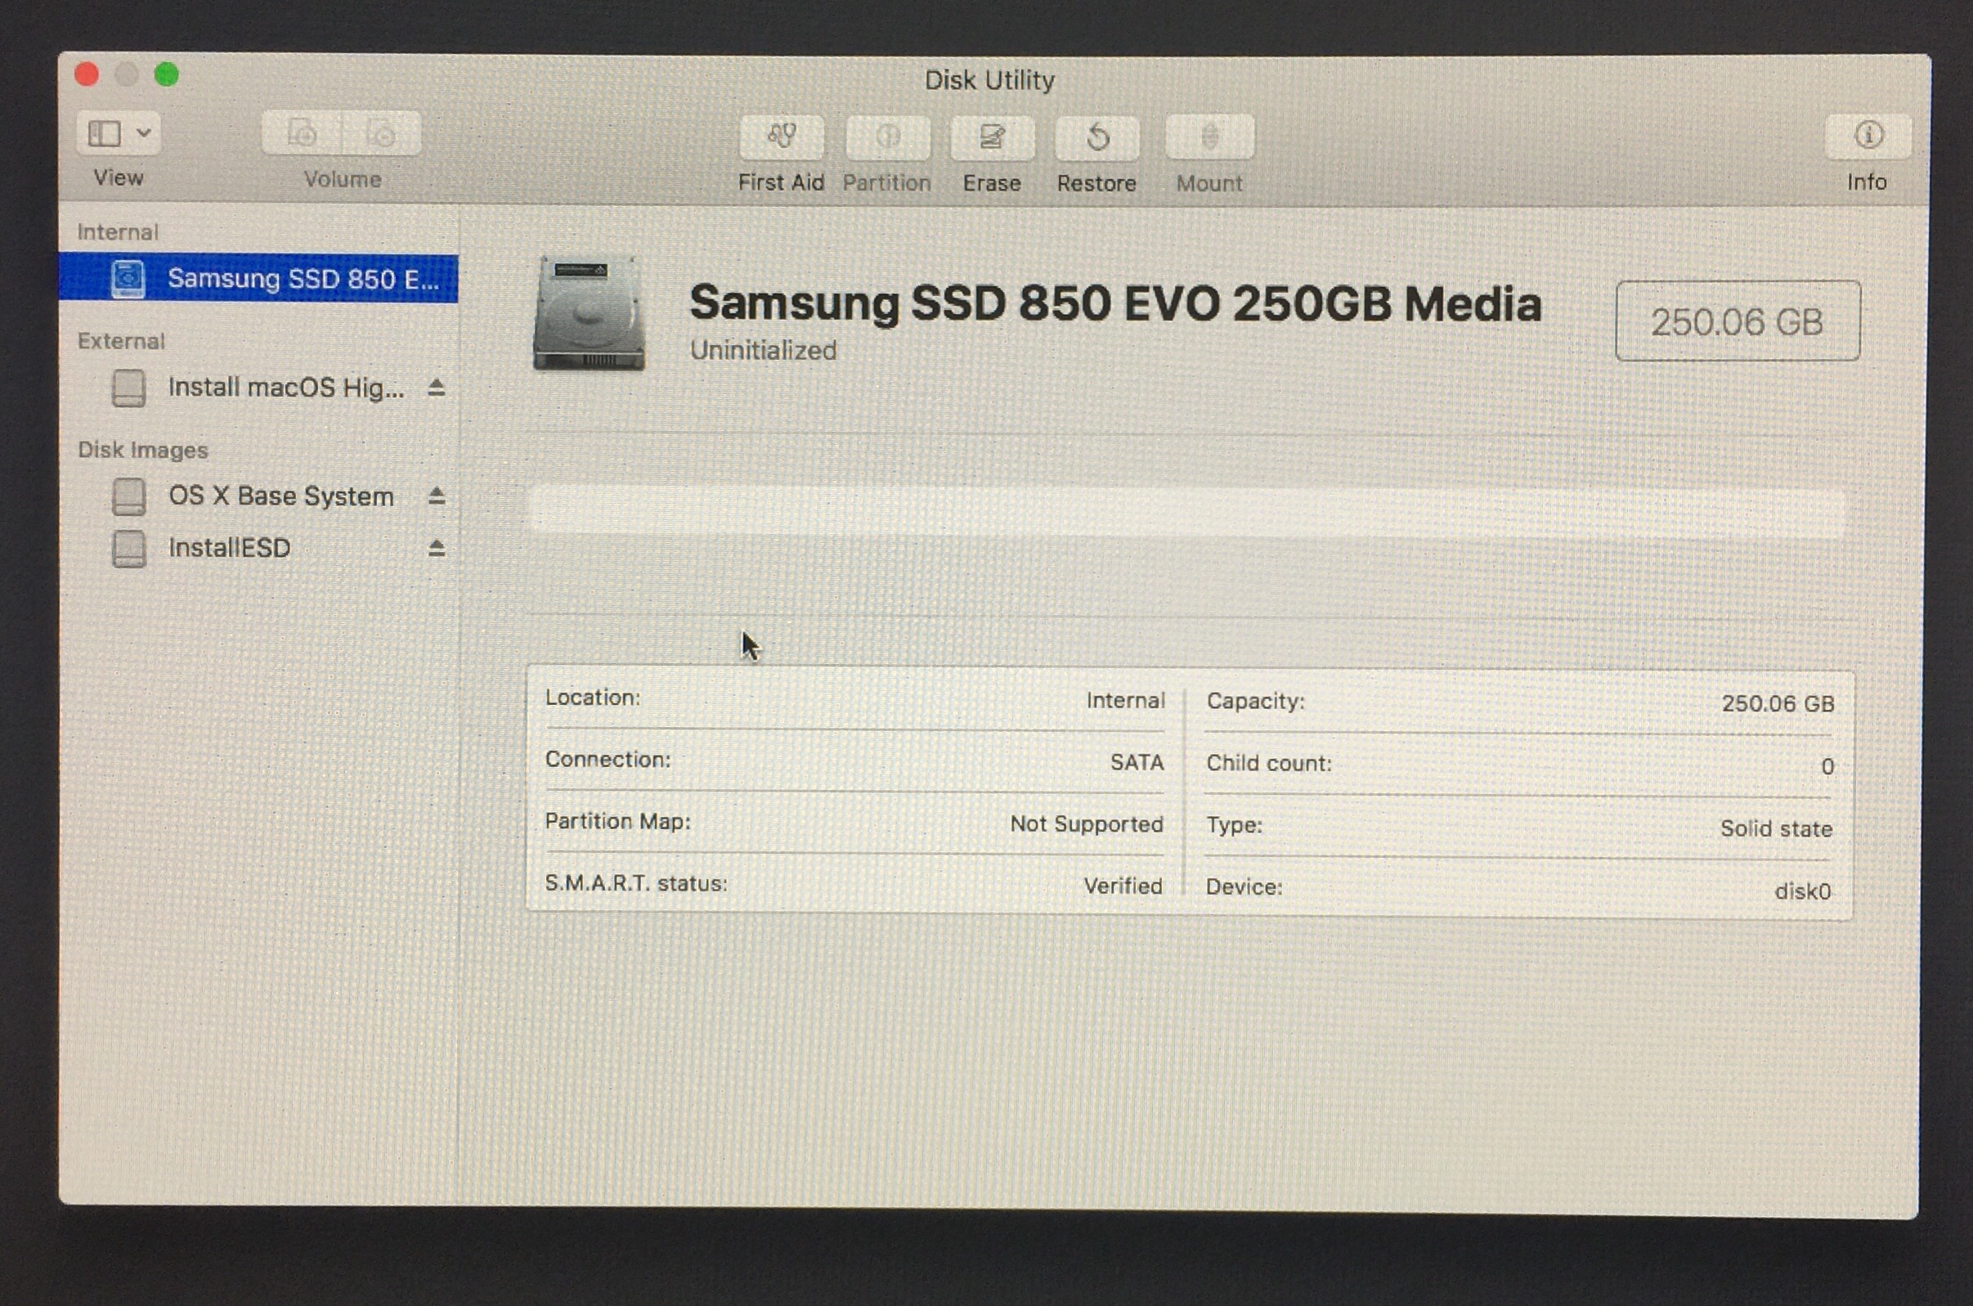Click the View dropdown chevron arrow

(x=144, y=132)
